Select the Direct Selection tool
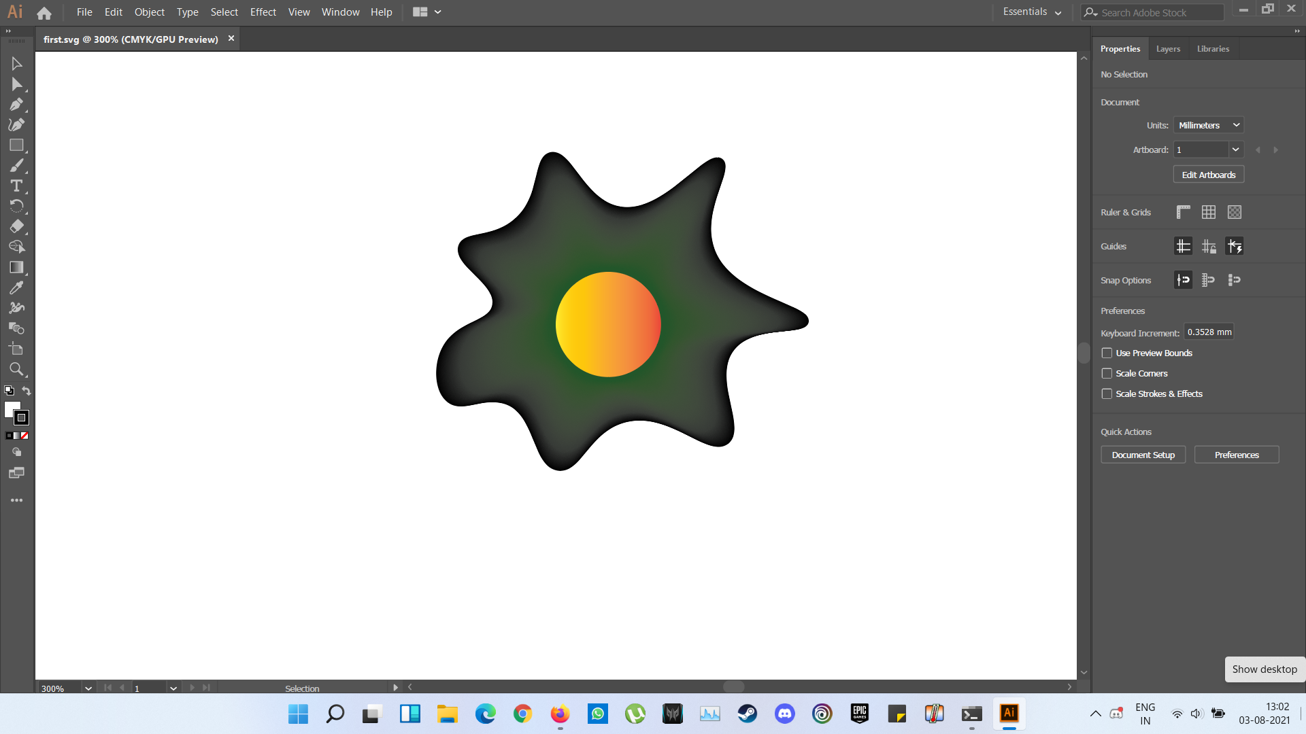The height and width of the screenshot is (734, 1306). (x=16, y=84)
